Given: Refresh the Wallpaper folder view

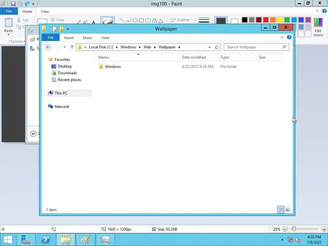Looking at the screenshot, I should point(217,47).
